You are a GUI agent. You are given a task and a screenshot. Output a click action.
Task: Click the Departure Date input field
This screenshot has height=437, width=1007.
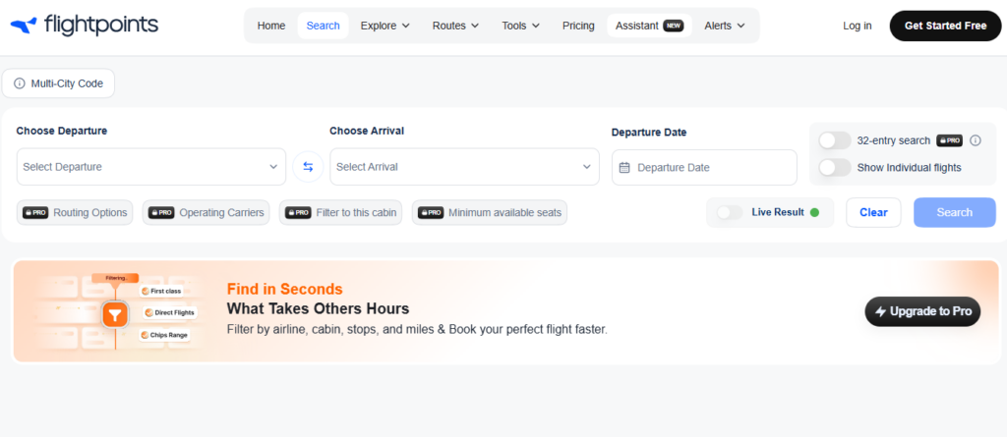tap(704, 168)
